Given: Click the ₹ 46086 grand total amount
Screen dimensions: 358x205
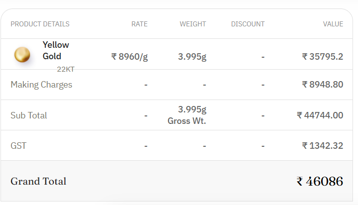Looking at the screenshot, I should tap(320, 181).
